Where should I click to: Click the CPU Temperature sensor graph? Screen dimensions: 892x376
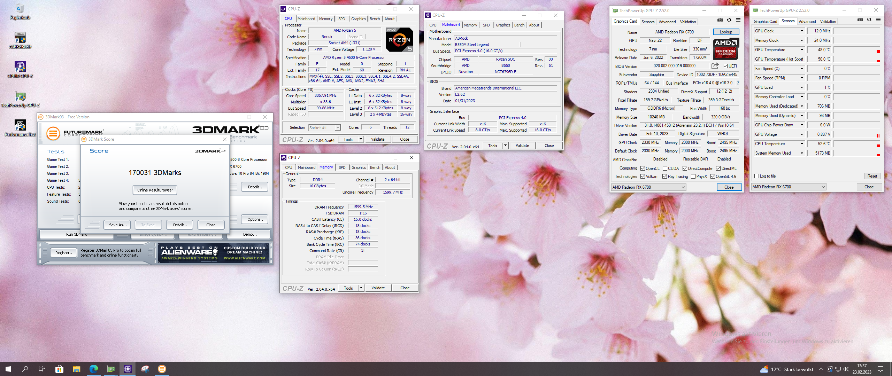point(857,144)
